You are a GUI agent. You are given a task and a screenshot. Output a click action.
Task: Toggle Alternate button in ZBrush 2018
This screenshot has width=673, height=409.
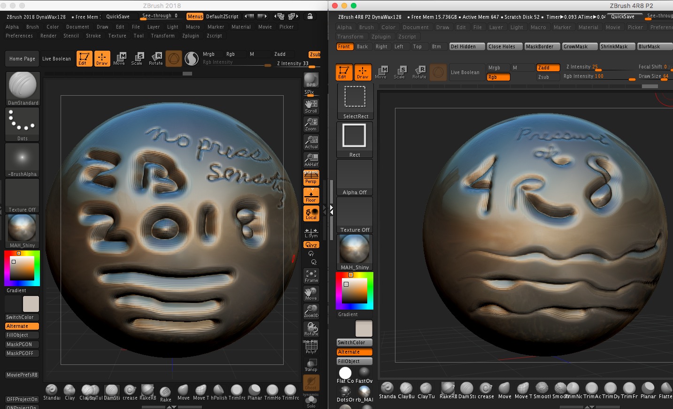(x=22, y=326)
